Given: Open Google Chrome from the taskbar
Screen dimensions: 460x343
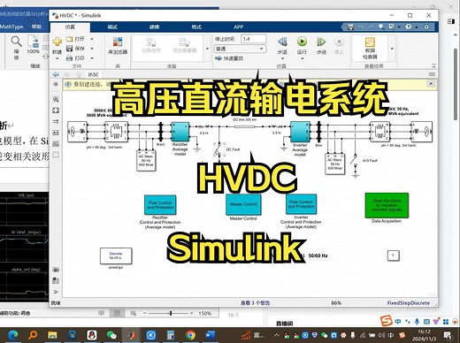Looking at the screenshot, I should pyautogui.click(x=190, y=335).
